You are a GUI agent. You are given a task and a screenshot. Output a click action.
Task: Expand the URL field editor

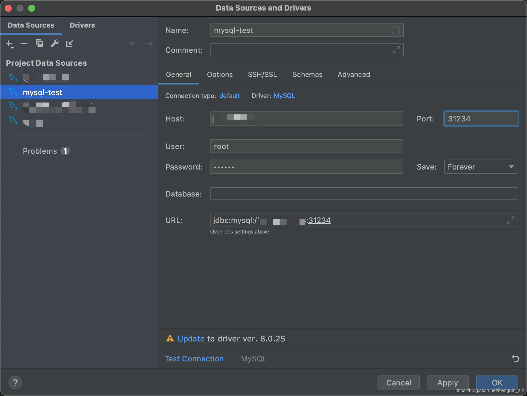511,220
